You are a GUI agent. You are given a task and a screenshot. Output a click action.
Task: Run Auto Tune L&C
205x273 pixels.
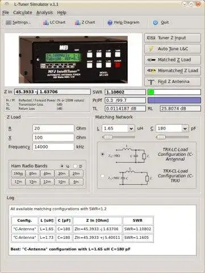click(173, 49)
